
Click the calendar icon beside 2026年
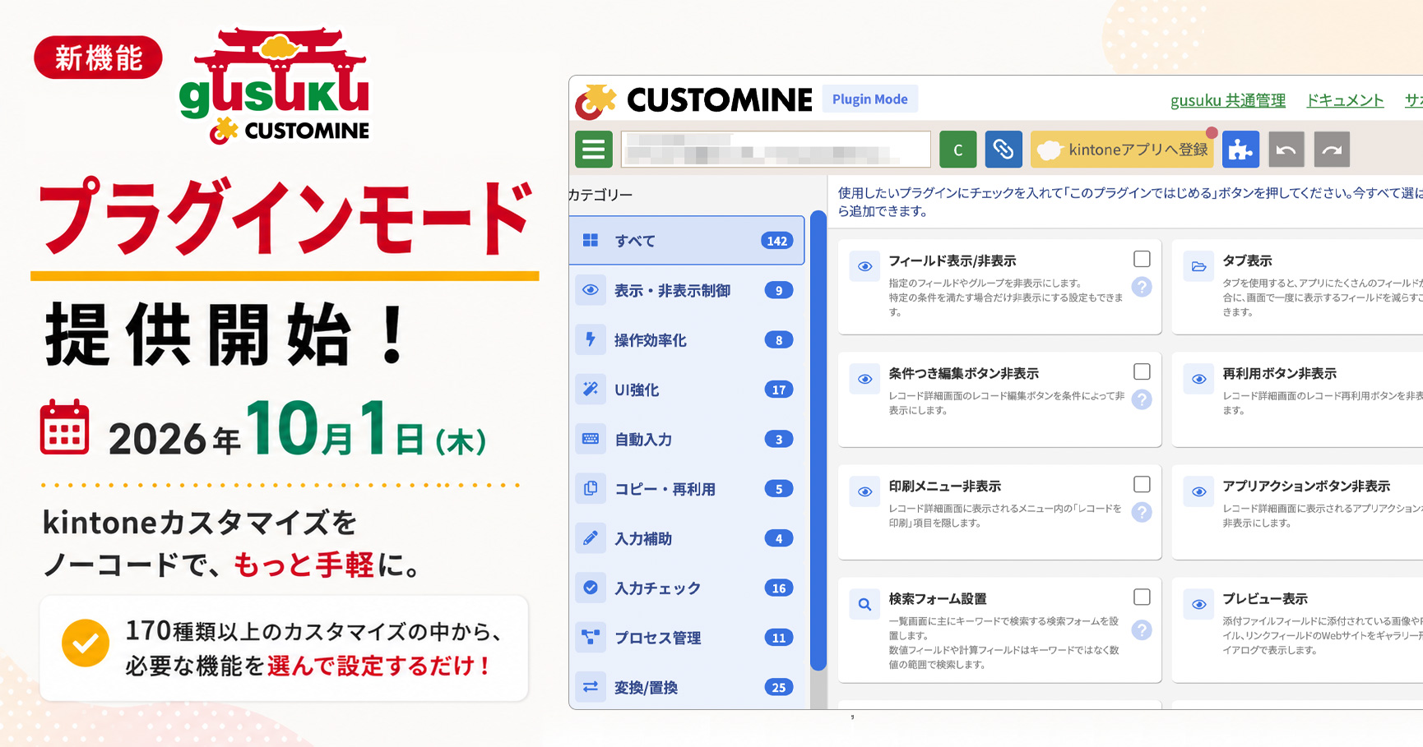coord(64,427)
